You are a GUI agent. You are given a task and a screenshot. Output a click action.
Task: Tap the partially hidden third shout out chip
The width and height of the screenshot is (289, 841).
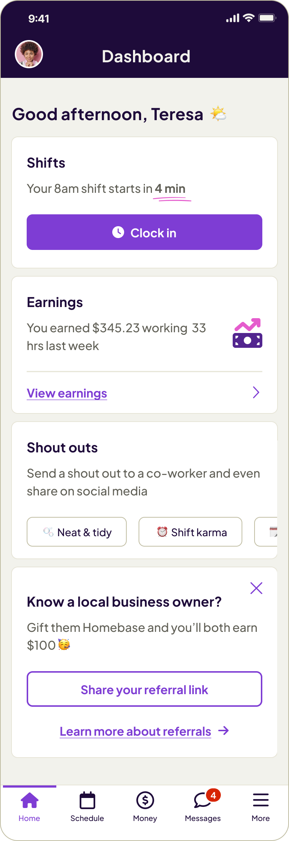coord(268,532)
